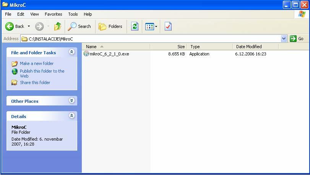310x175 pixels.
Task: Open the Edit menu
Action: (x=21, y=14)
